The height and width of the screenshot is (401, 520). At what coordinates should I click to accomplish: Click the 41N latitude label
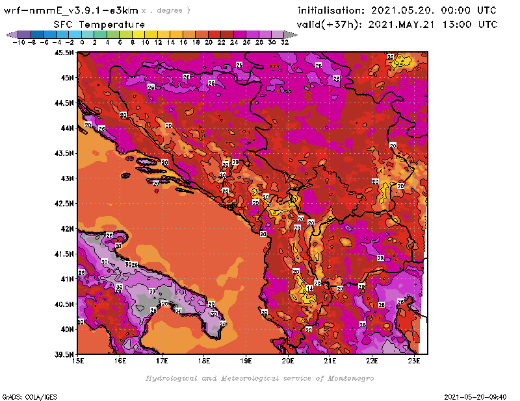(x=67, y=279)
